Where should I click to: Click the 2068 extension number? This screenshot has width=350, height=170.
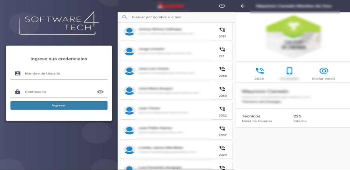tap(223, 76)
